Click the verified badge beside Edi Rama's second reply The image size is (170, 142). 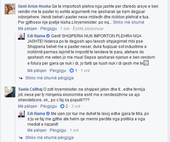click(x=48, y=114)
